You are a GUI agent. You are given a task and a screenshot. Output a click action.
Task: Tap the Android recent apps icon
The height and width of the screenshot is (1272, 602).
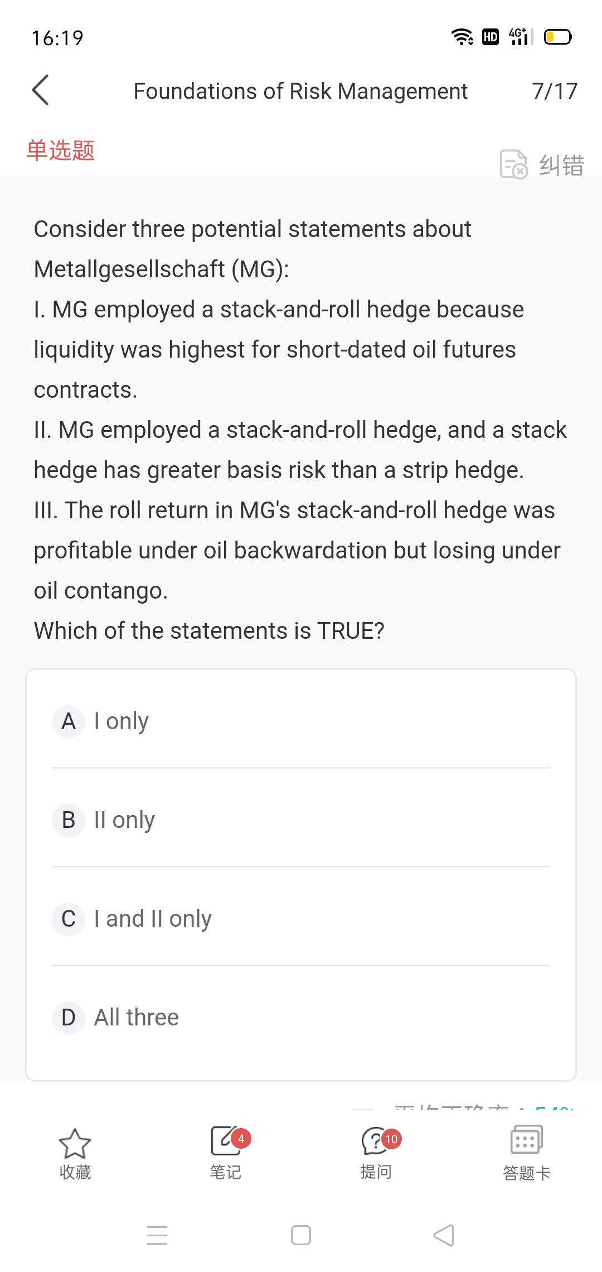(157, 1235)
